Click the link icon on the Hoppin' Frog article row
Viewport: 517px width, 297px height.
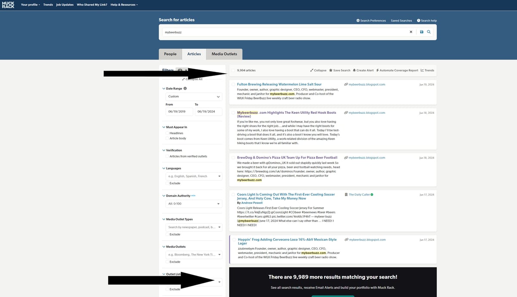tap(346, 240)
